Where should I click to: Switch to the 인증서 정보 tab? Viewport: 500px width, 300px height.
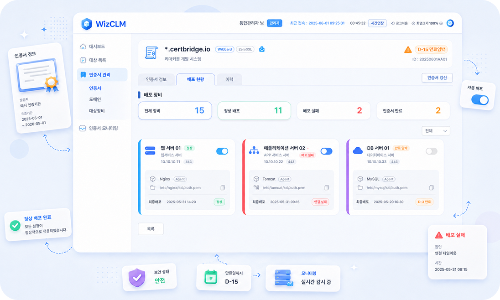point(156,79)
